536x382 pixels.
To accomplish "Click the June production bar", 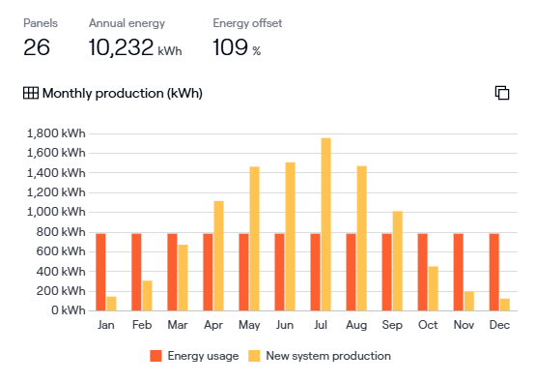I will [291, 237].
